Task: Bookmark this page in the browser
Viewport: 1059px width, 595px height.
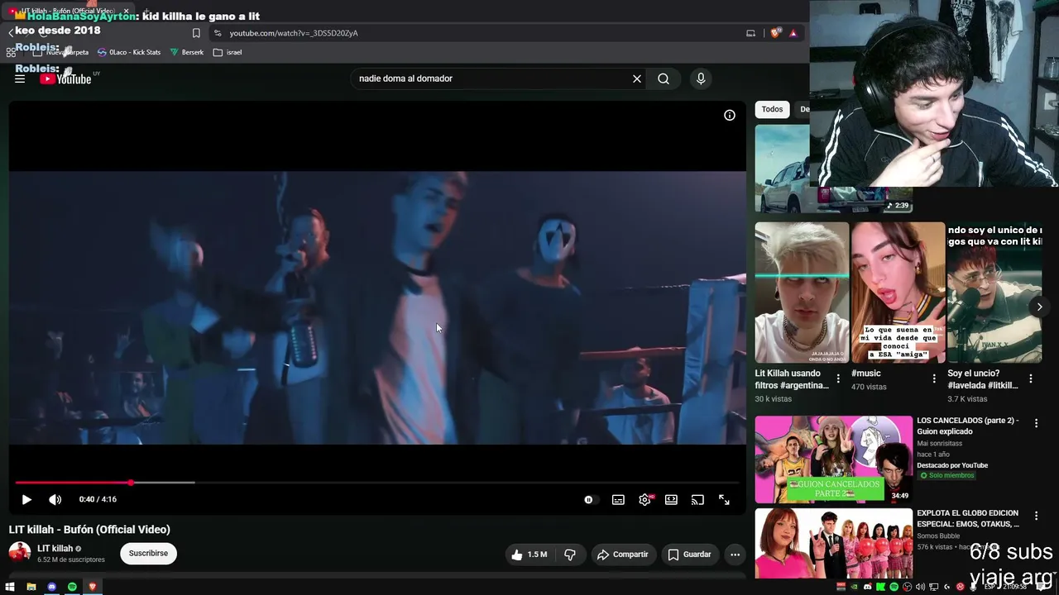Action: [196, 33]
